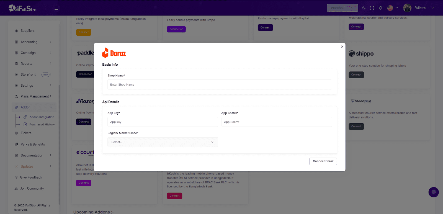Viewport: 443px width, 214px height.
Task: Focus the App Secret field
Action: click(x=277, y=122)
